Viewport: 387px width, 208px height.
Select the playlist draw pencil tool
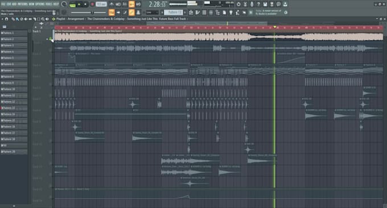click(13, 19)
